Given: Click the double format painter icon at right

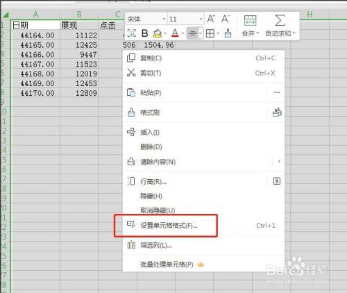Looking at the screenshot, I should click(x=277, y=112).
